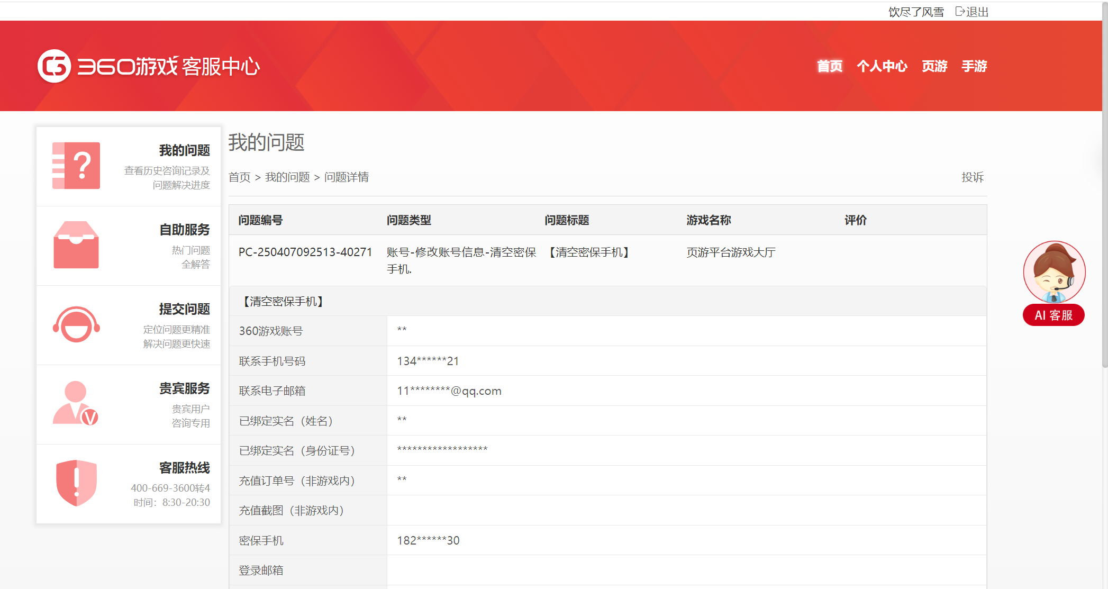
Task: Open the 提交问题 sidebar heading
Action: pos(184,309)
